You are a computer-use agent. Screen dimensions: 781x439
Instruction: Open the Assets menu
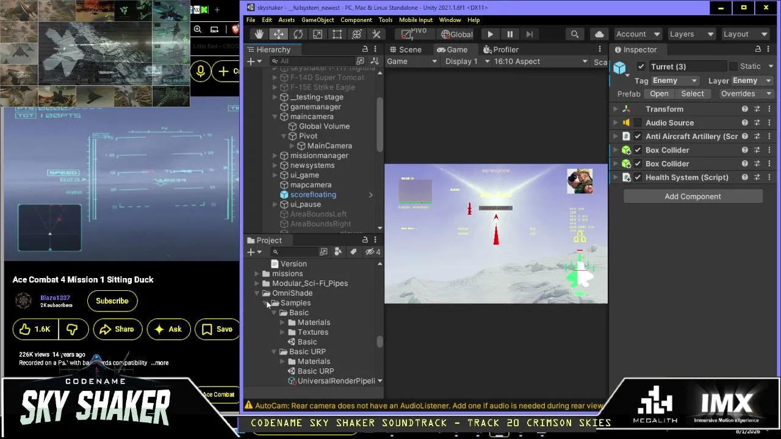tap(287, 20)
